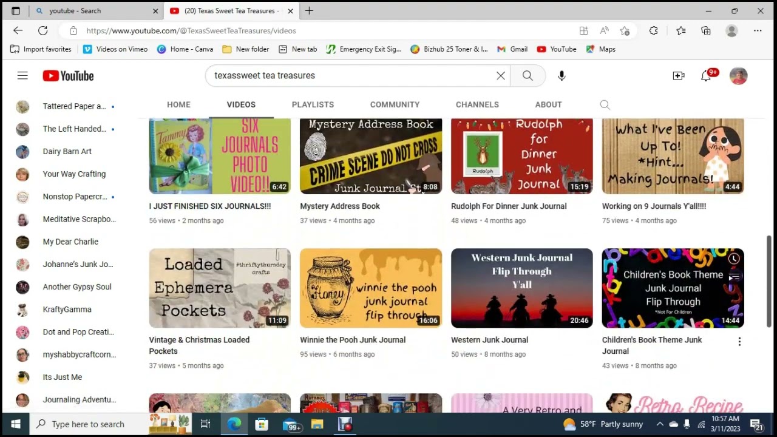Open Import favorites bookmark

pos(41,49)
